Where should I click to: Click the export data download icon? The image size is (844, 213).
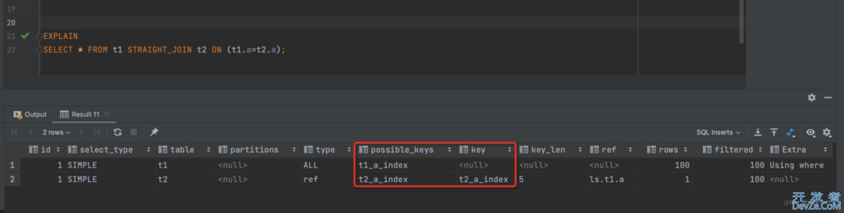pyautogui.click(x=758, y=132)
